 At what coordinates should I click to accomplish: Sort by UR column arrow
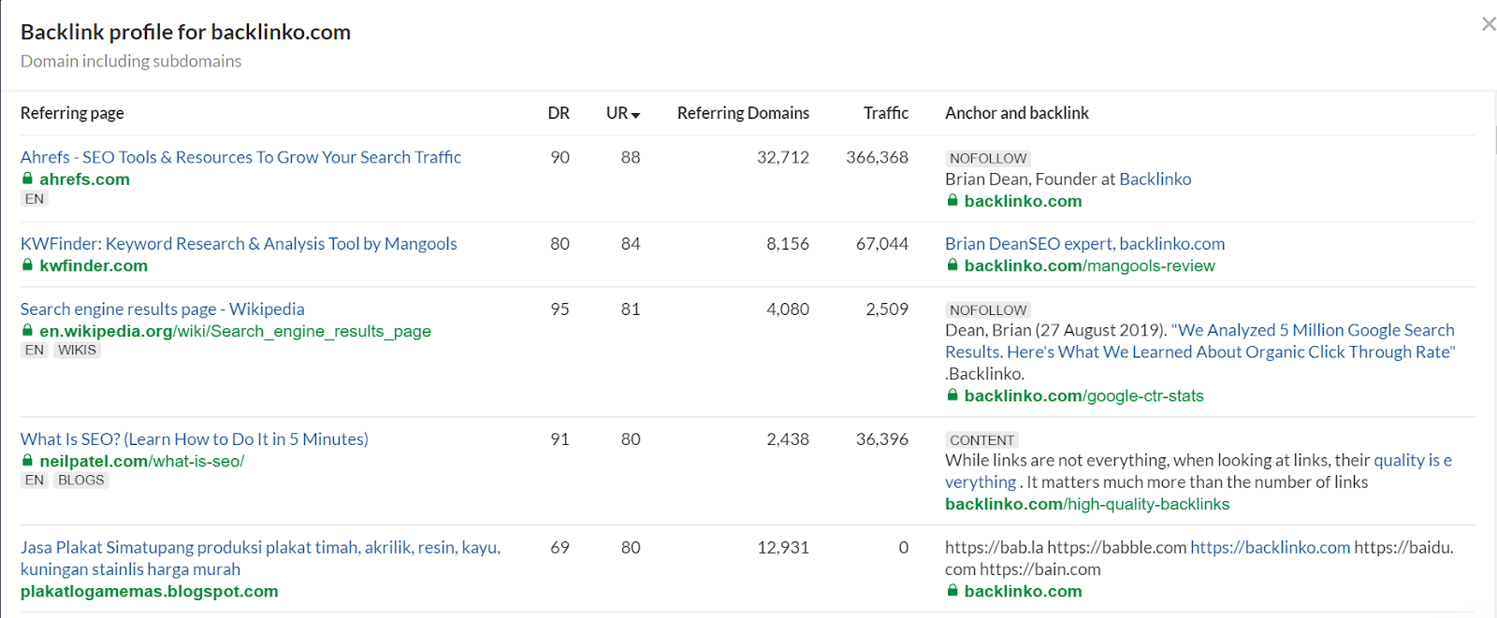coord(635,115)
